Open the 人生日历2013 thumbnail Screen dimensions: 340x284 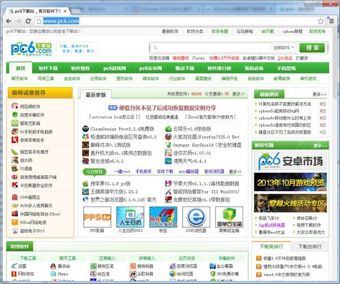pyautogui.click(x=130, y=217)
